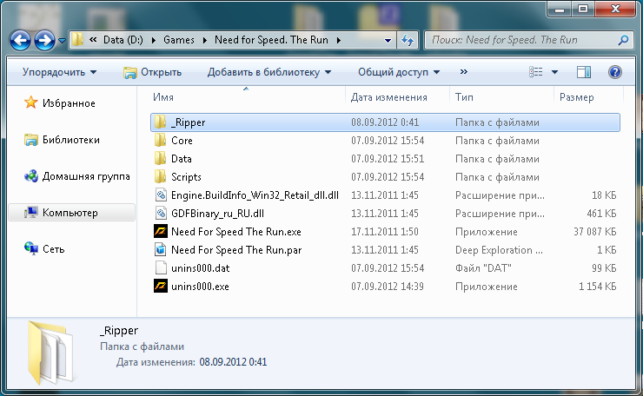Select Компьютер in navigation pane
The height and width of the screenshot is (396, 643).
[70, 213]
